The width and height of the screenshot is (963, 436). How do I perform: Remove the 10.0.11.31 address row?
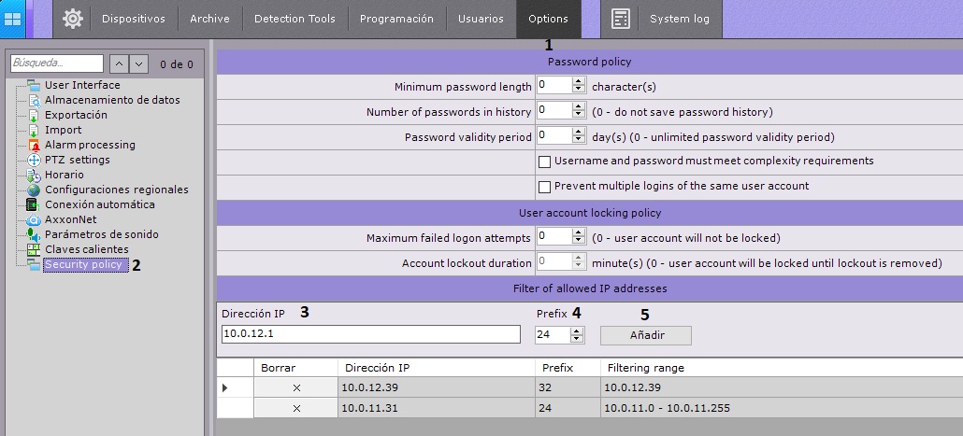click(296, 408)
